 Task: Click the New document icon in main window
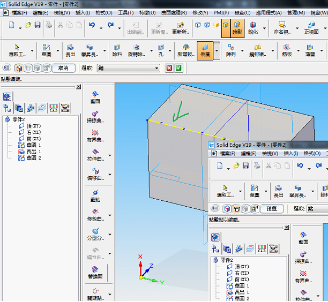click(x=12, y=25)
